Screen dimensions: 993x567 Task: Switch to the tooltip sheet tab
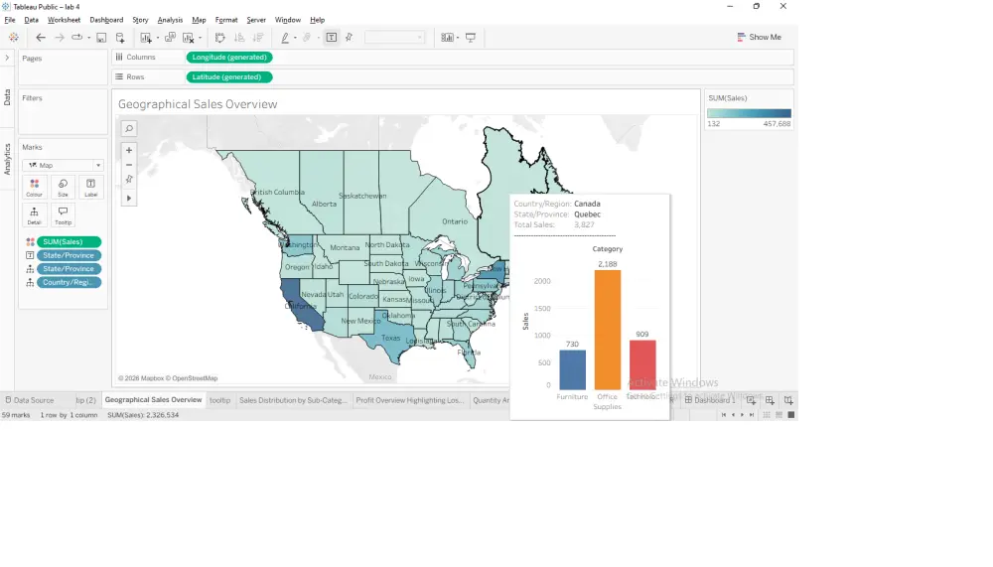[219, 400]
